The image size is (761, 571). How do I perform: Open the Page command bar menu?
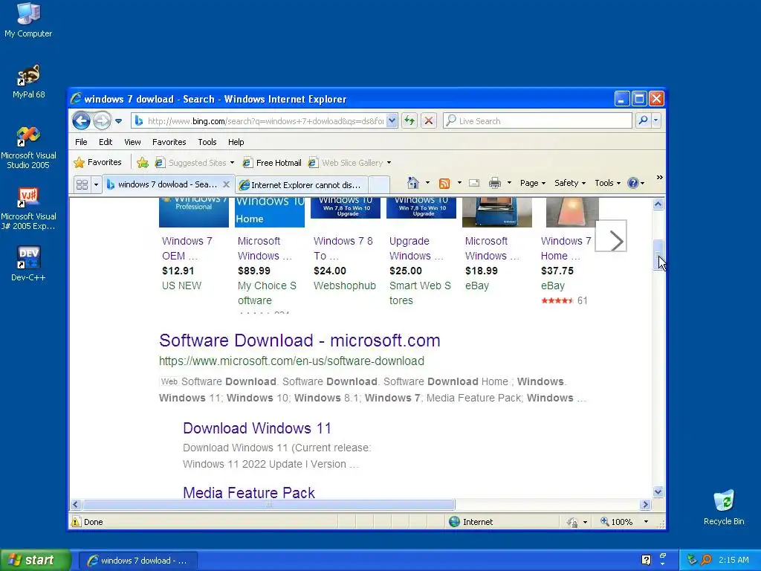pos(532,183)
